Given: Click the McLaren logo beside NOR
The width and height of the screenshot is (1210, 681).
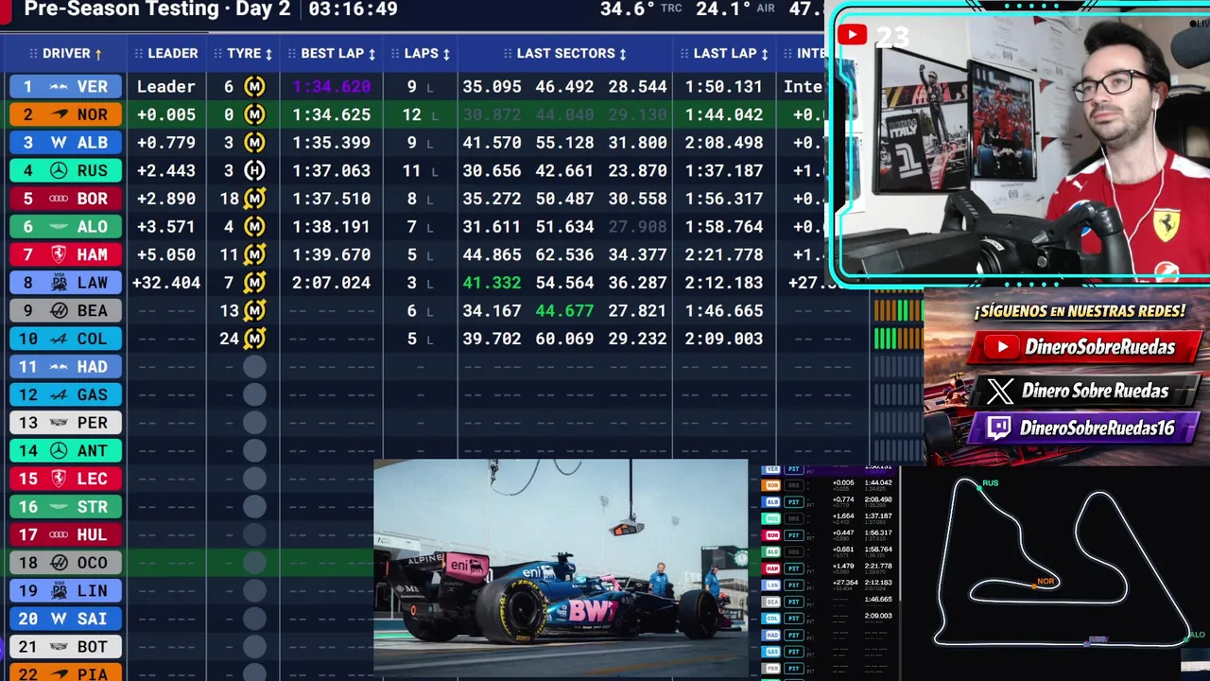Looking at the screenshot, I should (x=59, y=114).
